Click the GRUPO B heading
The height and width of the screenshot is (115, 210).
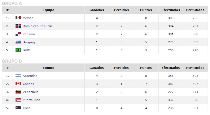(12, 61)
